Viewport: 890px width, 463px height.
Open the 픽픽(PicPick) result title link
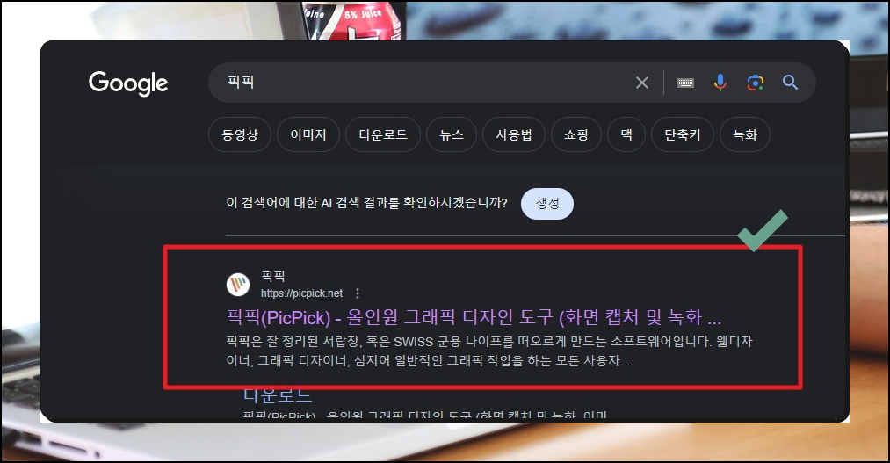coord(474,317)
